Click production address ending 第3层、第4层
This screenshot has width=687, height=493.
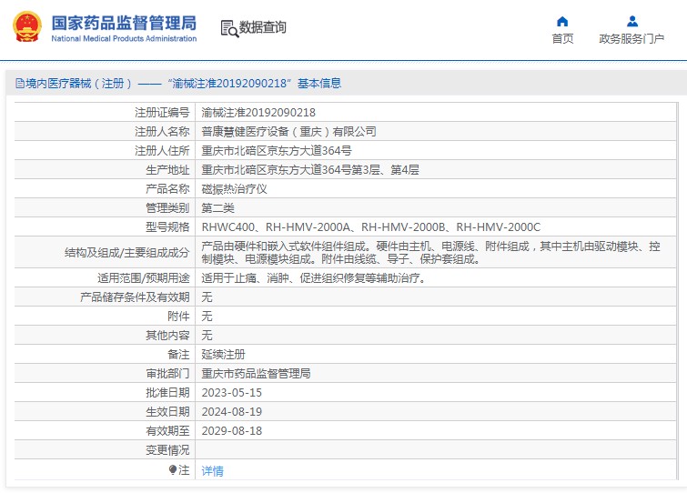coord(310,170)
